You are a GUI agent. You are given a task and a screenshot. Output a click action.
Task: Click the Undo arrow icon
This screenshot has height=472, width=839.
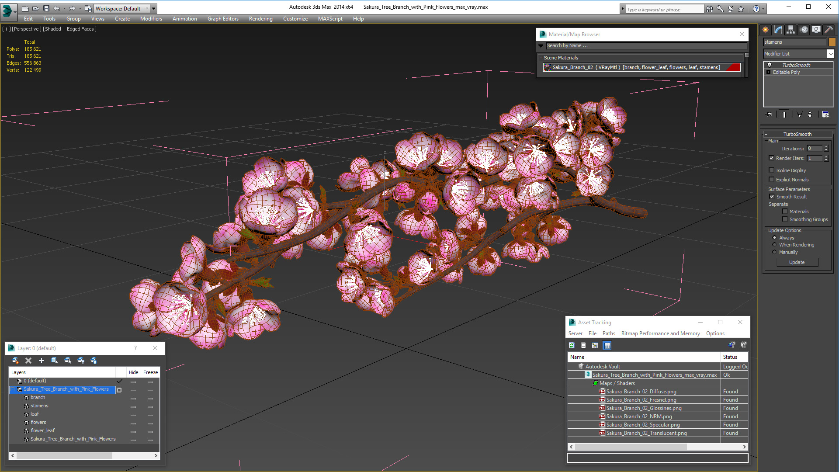pos(56,8)
